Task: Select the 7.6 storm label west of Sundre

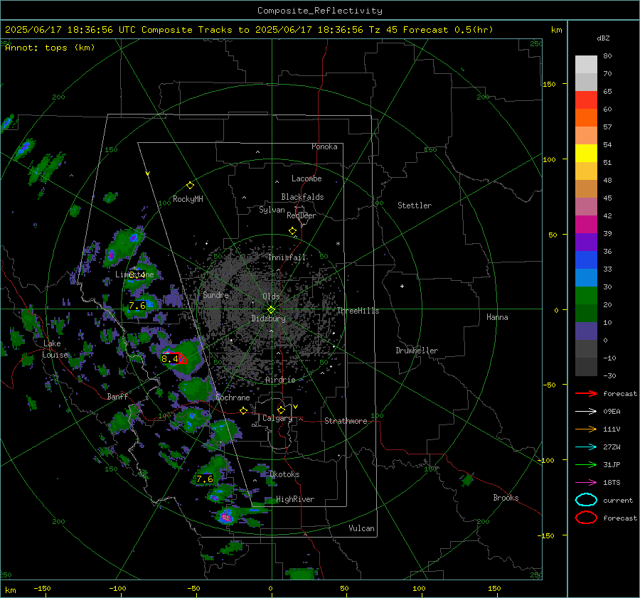Action: 137,305
